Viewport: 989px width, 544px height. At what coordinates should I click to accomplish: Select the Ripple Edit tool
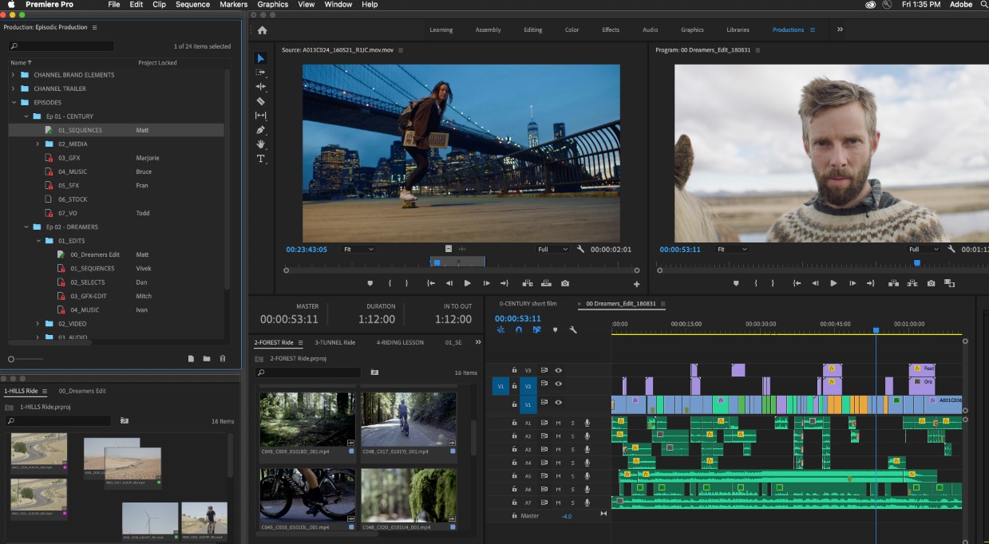coord(259,86)
